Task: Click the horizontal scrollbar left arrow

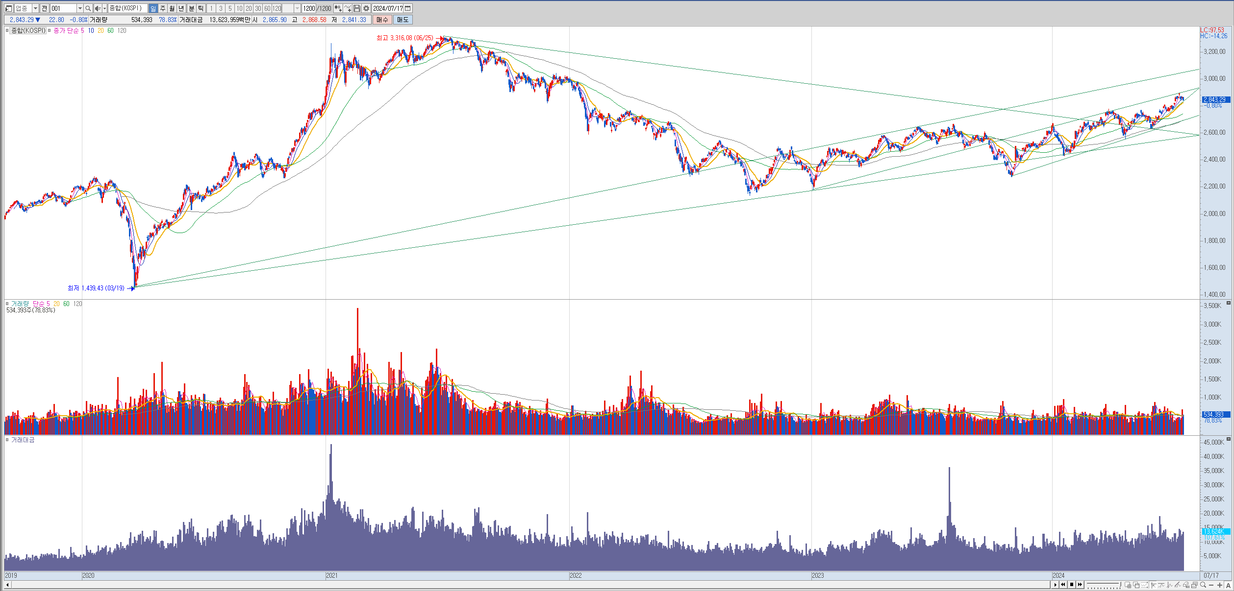Action: [7, 585]
